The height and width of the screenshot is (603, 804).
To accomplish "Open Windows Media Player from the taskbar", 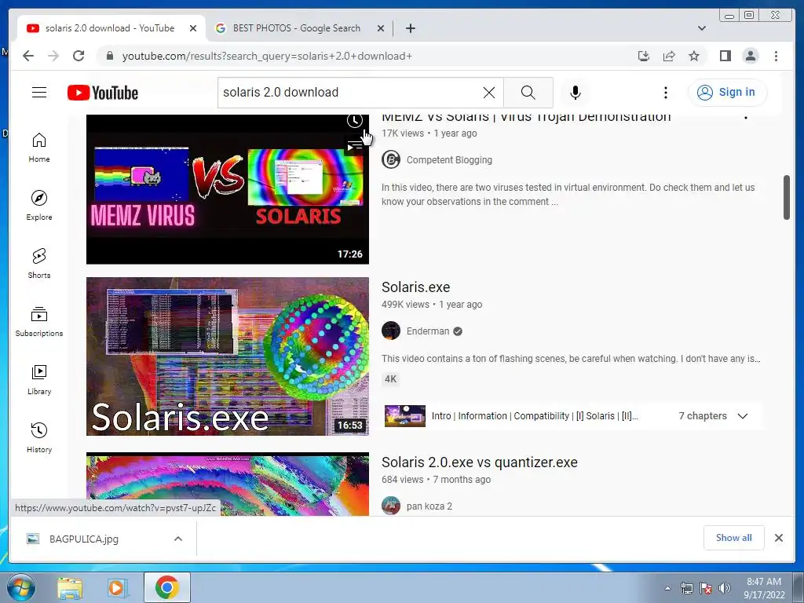I will click(x=118, y=587).
